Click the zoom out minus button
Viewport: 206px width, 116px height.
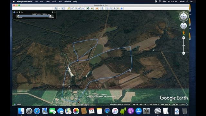click(183, 53)
